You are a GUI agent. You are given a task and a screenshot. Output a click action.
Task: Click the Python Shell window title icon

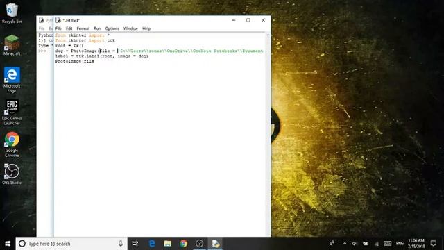pyautogui.click(x=42, y=20)
